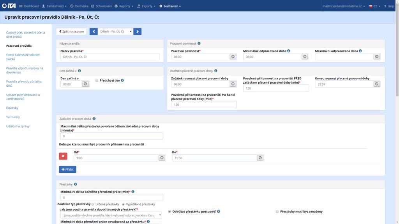The image size is (399, 224).
Task: Show info for Den začíná v section
Action: click(79, 71)
